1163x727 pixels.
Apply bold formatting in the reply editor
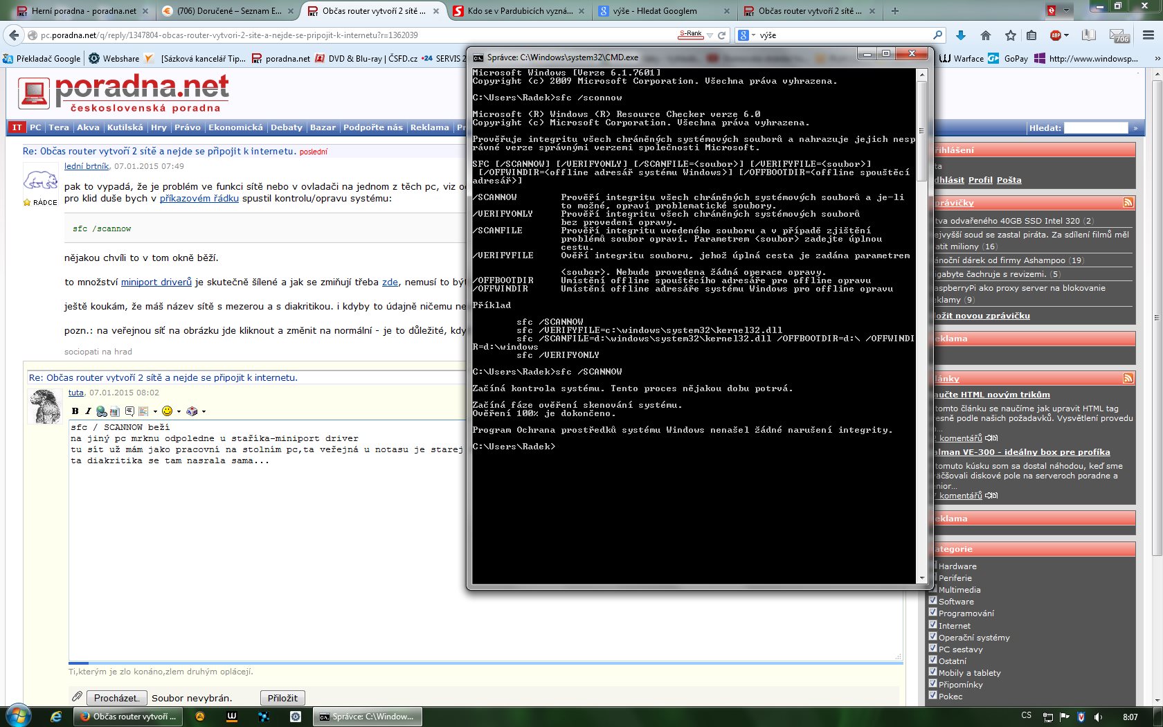click(75, 411)
